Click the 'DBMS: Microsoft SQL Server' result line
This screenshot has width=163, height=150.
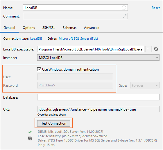point(71,132)
